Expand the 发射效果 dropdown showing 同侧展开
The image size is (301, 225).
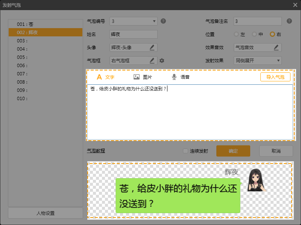258,60
